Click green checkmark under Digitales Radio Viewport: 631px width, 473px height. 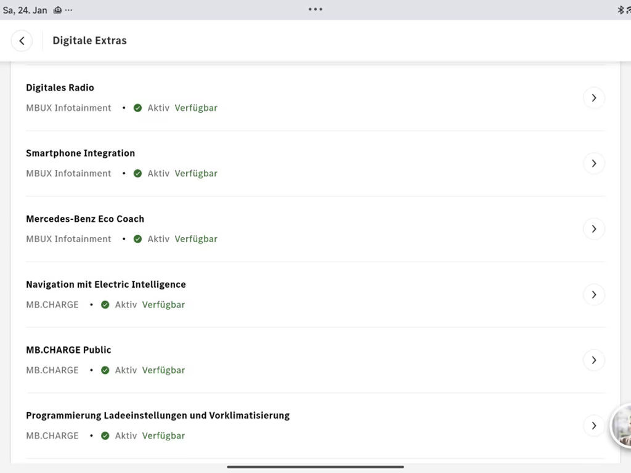(137, 108)
